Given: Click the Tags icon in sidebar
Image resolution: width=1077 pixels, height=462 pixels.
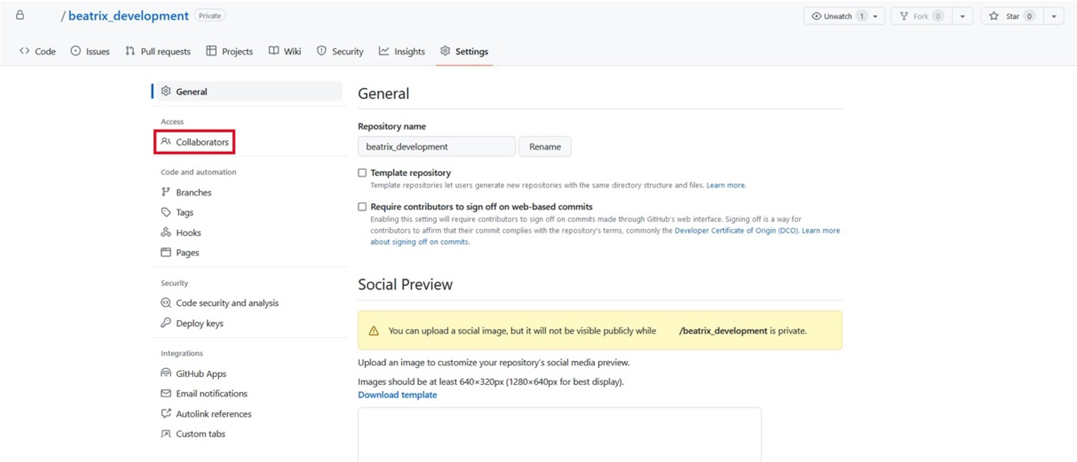Looking at the screenshot, I should [166, 212].
